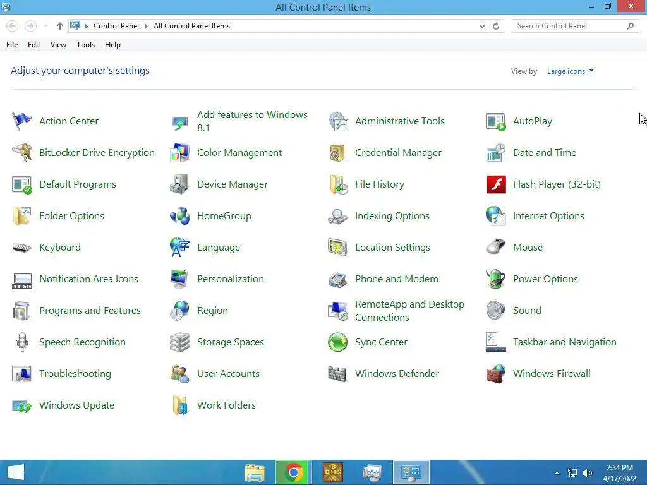Open the Default Programs icon

pos(22,184)
